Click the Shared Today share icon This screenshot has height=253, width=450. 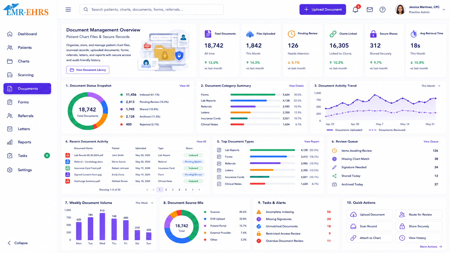point(334,176)
